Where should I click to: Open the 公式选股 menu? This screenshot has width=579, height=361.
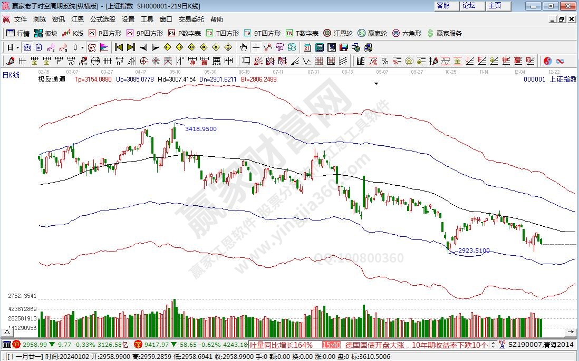(102, 19)
